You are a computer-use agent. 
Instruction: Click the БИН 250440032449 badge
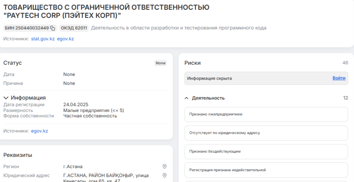26,28
